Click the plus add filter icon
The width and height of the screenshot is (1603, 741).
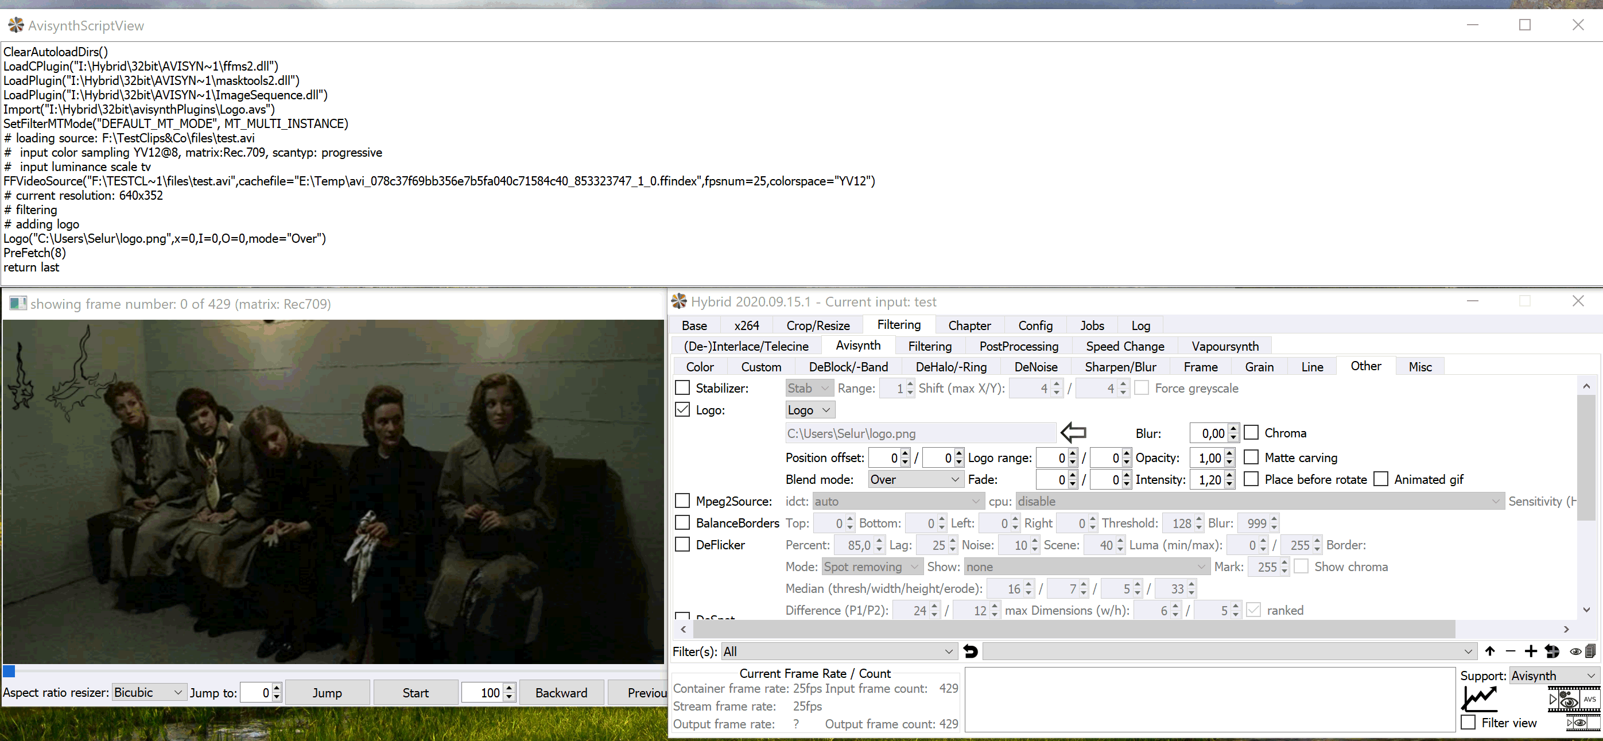pyautogui.click(x=1531, y=651)
